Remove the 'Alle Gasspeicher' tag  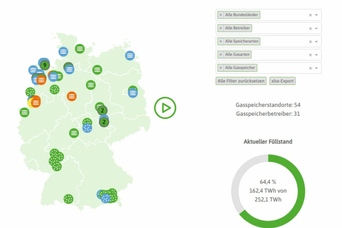(221, 68)
